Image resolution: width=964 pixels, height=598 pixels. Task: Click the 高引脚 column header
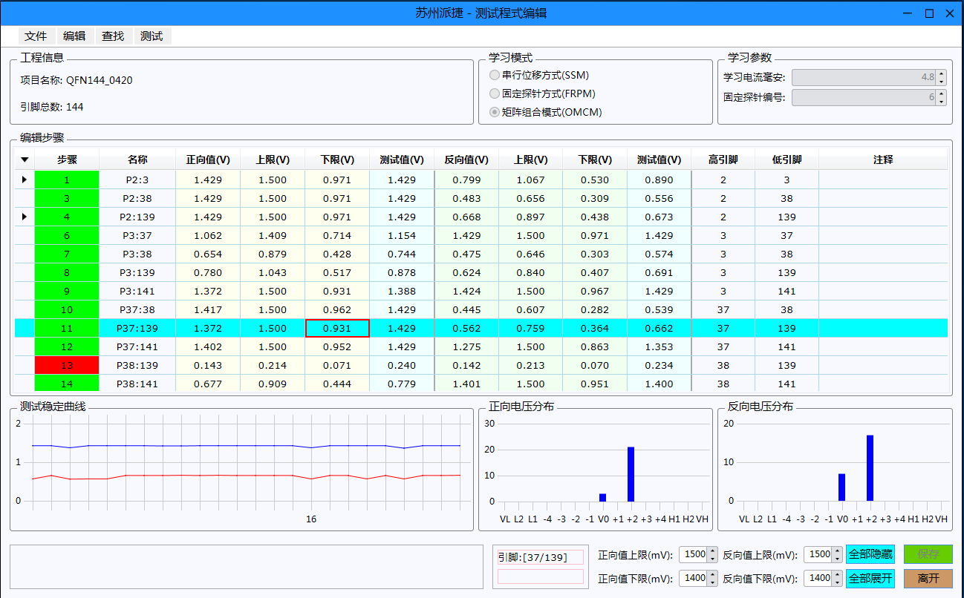pyautogui.click(x=723, y=160)
